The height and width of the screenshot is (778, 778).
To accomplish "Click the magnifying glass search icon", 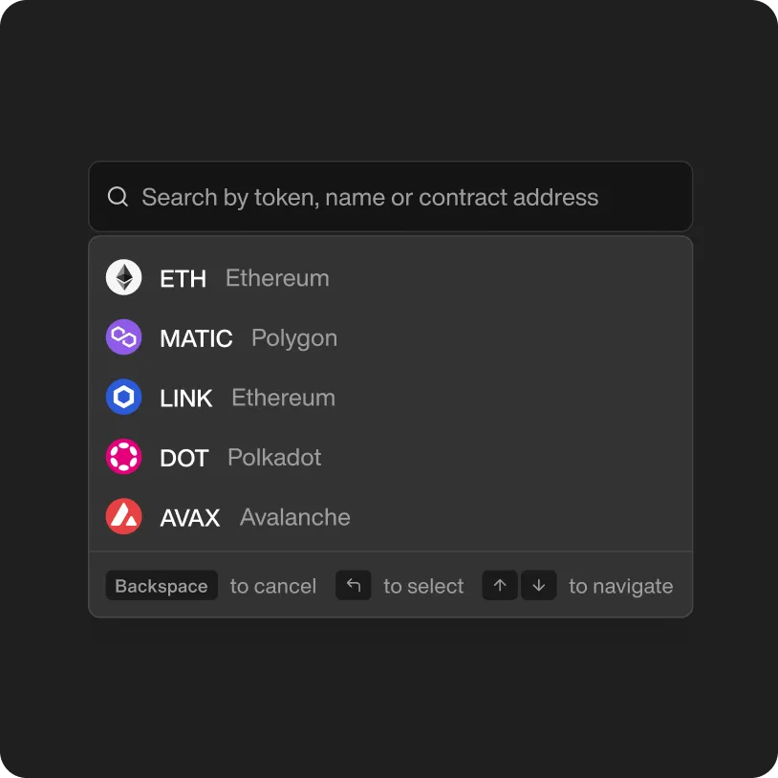I will coord(118,196).
